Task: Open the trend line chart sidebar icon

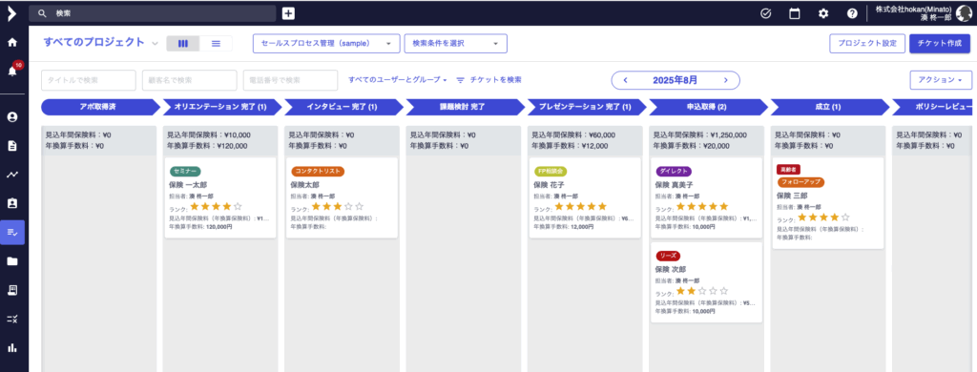Action: tap(12, 175)
